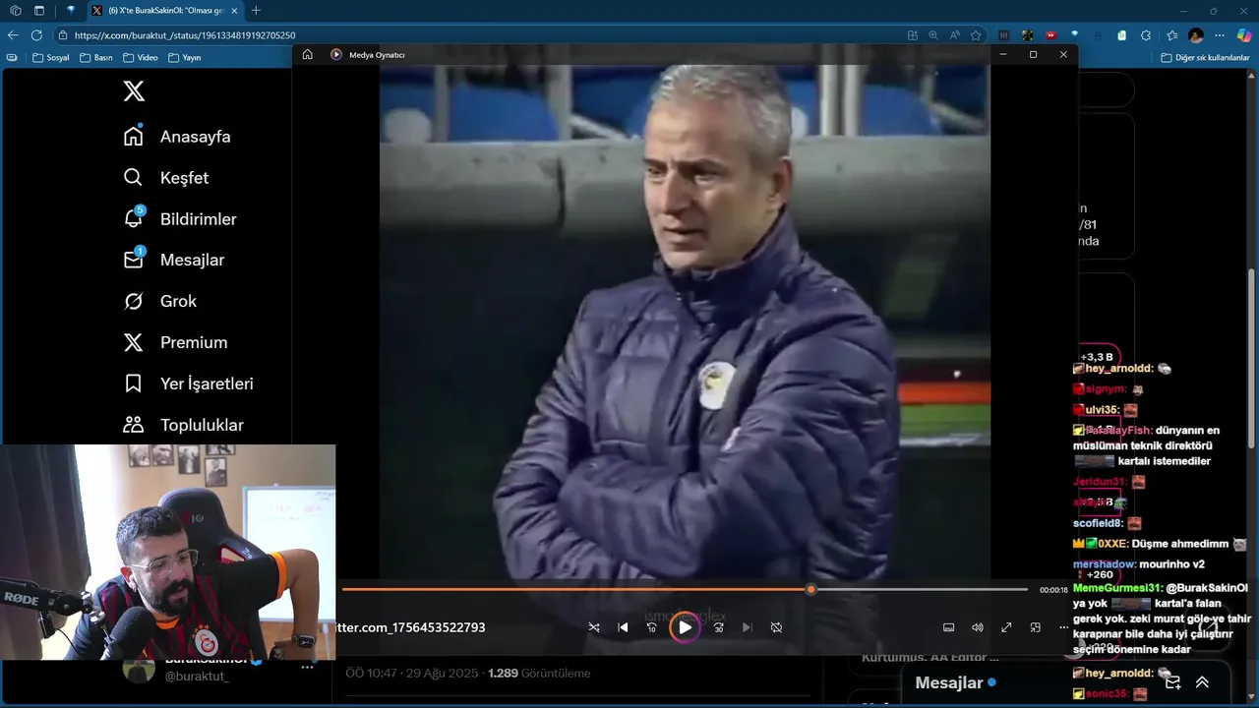The image size is (1259, 708).
Task: Select the X BurakSakinOl browser tab
Action: [x=165, y=11]
